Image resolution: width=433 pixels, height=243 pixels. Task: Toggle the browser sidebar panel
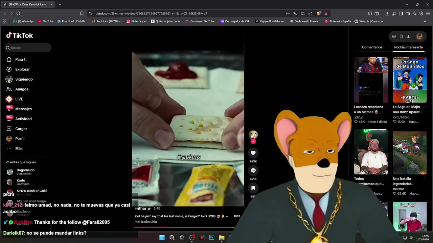coord(401,13)
